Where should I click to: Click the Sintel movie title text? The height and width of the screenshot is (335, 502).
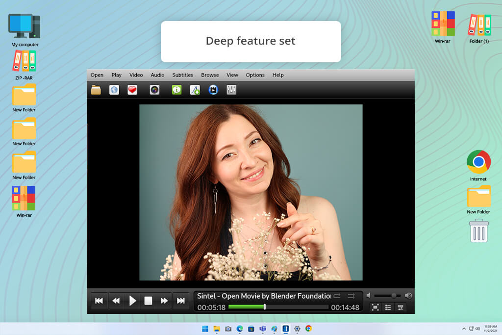[264, 296]
